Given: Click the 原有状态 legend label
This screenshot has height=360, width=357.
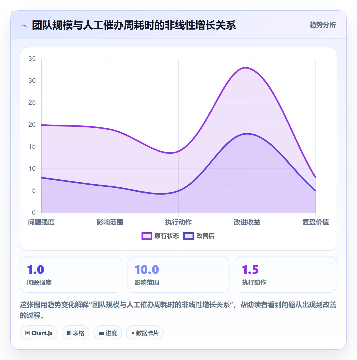Looking at the screenshot, I should point(167,236).
